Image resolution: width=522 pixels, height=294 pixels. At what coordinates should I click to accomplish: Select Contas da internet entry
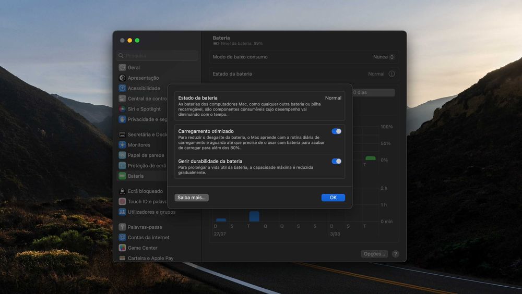(148, 238)
